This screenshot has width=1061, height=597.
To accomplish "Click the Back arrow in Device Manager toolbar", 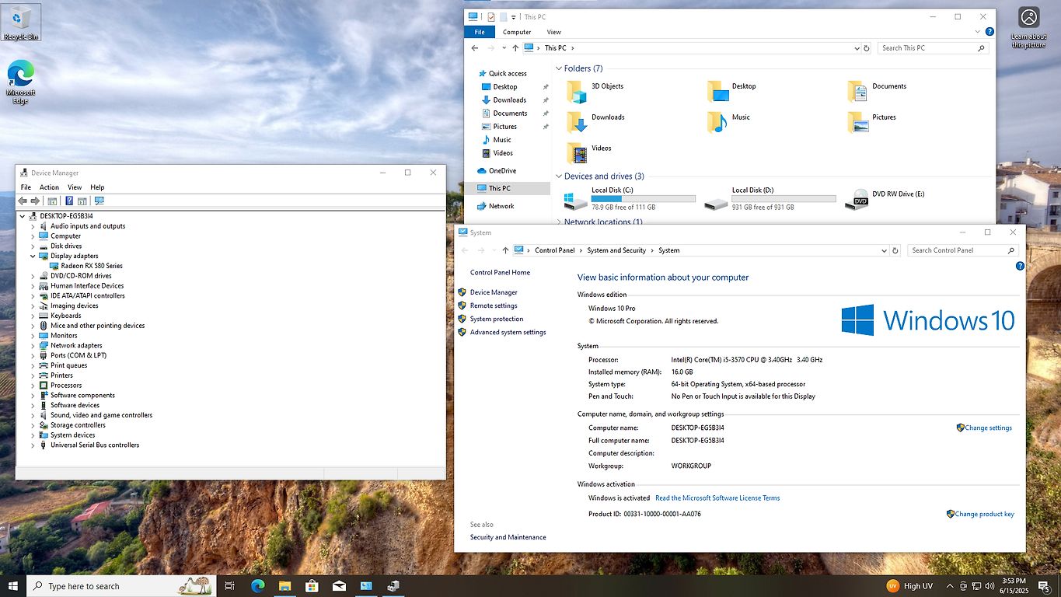I will pyautogui.click(x=23, y=201).
